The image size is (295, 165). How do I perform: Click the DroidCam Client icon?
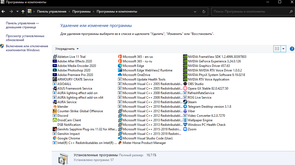[x=55, y=120]
